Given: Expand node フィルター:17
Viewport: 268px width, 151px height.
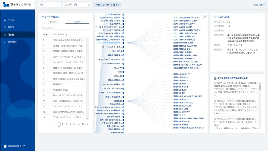Looking at the screenshot, I should click(x=123, y=60).
